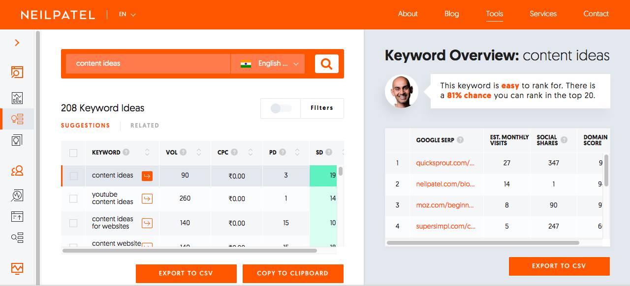Click Neil Patel's avatar photo
This screenshot has height=286, width=630.
[x=402, y=91]
